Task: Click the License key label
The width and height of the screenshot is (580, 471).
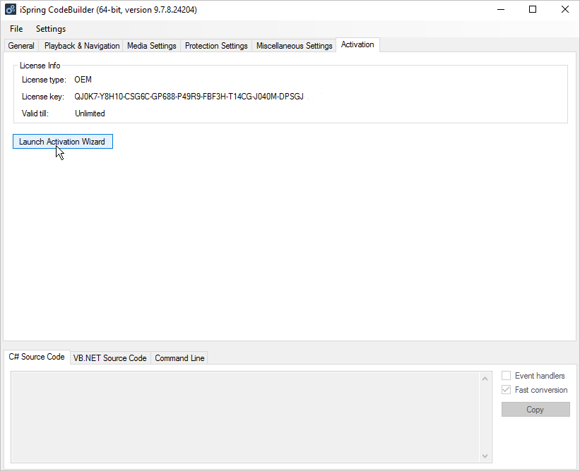Action: 43,97
